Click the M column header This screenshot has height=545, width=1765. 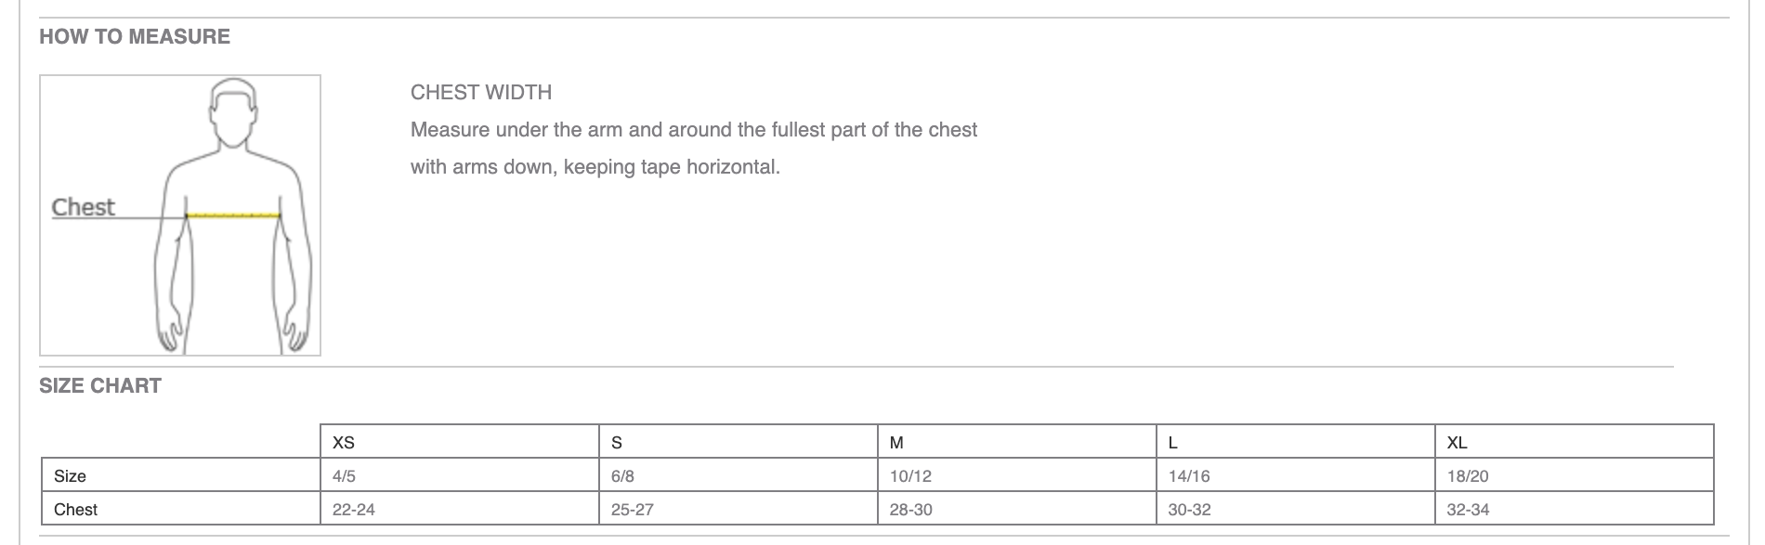tap(896, 443)
